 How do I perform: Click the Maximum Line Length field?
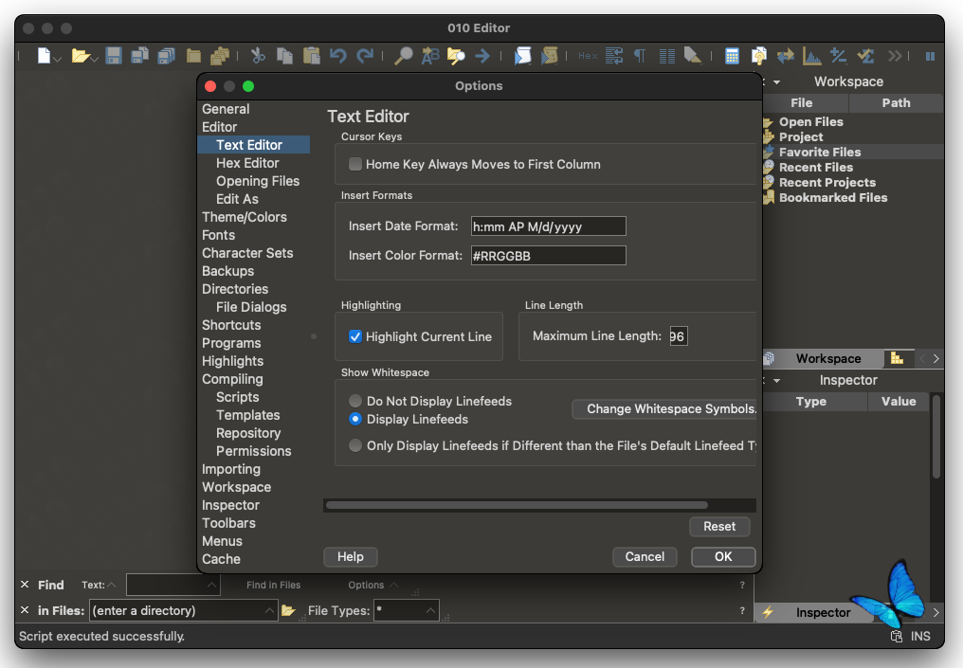coord(678,335)
